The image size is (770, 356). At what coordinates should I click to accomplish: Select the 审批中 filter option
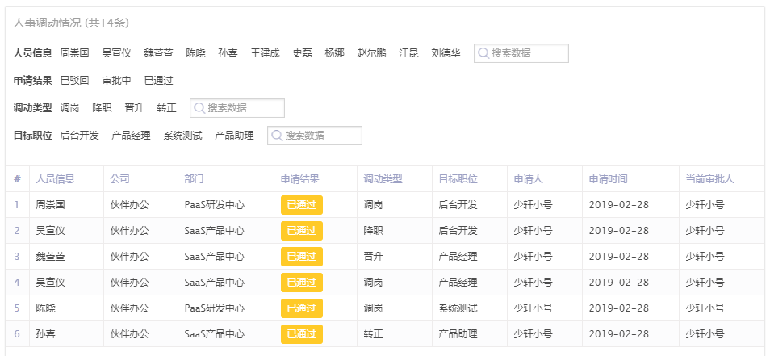(116, 81)
